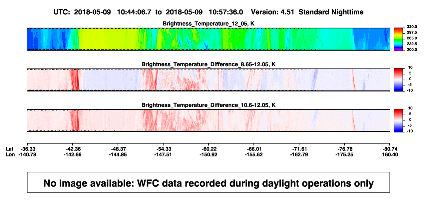Click the "Lat" axis row label
This screenshot has width=433, height=222.
10,149
